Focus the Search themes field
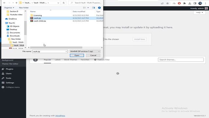The image size is (209, 118). 181,60
